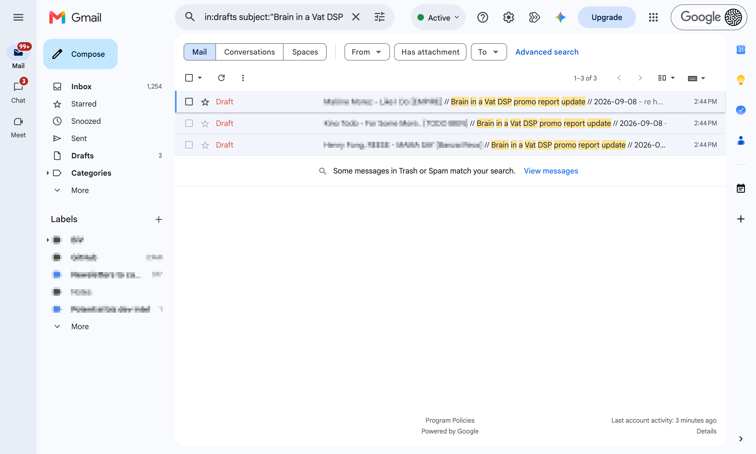
Task: Star the first draft message
Action: (x=205, y=102)
